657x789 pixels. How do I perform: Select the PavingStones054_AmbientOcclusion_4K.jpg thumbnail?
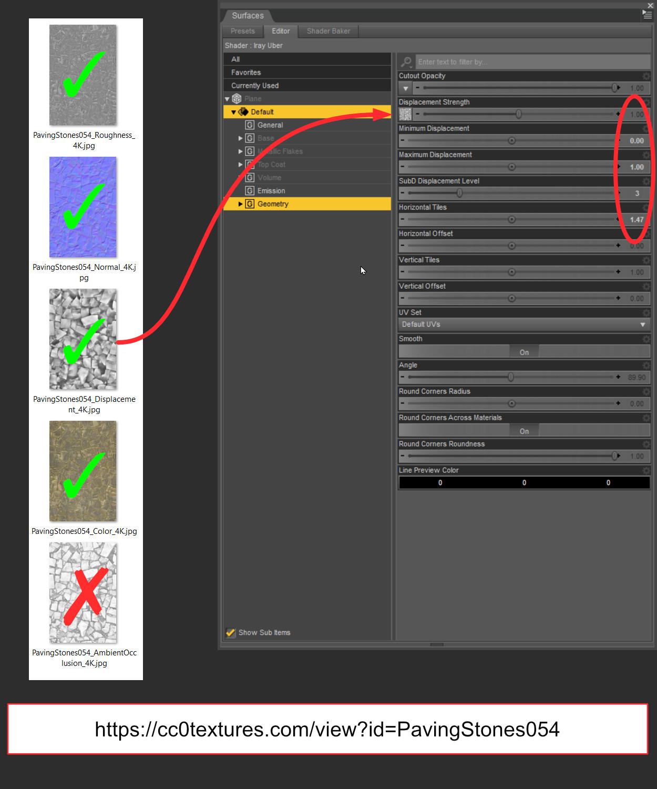(83, 593)
